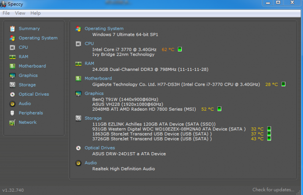The image size is (303, 195).
Task: Click the RAM stick icon in sidebar
Action: 12,57
